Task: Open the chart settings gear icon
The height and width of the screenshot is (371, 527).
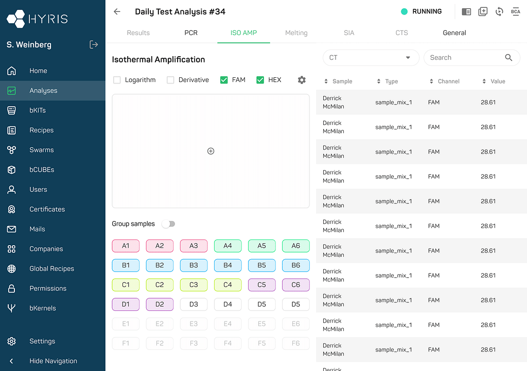Action: pyautogui.click(x=302, y=80)
